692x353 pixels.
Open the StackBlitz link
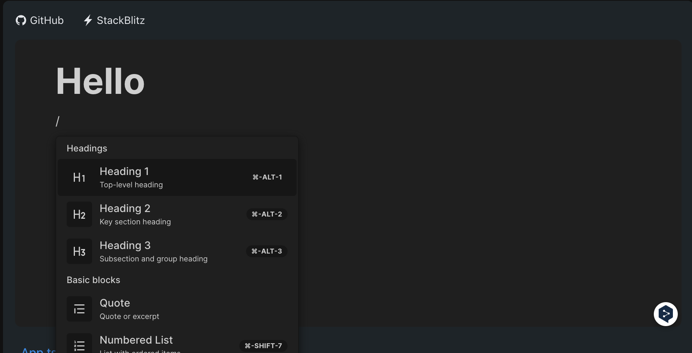tap(114, 20)
